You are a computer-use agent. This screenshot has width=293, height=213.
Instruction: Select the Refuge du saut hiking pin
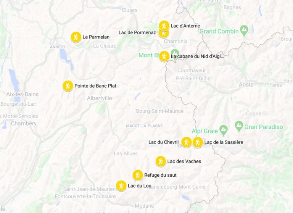(138, 175)
